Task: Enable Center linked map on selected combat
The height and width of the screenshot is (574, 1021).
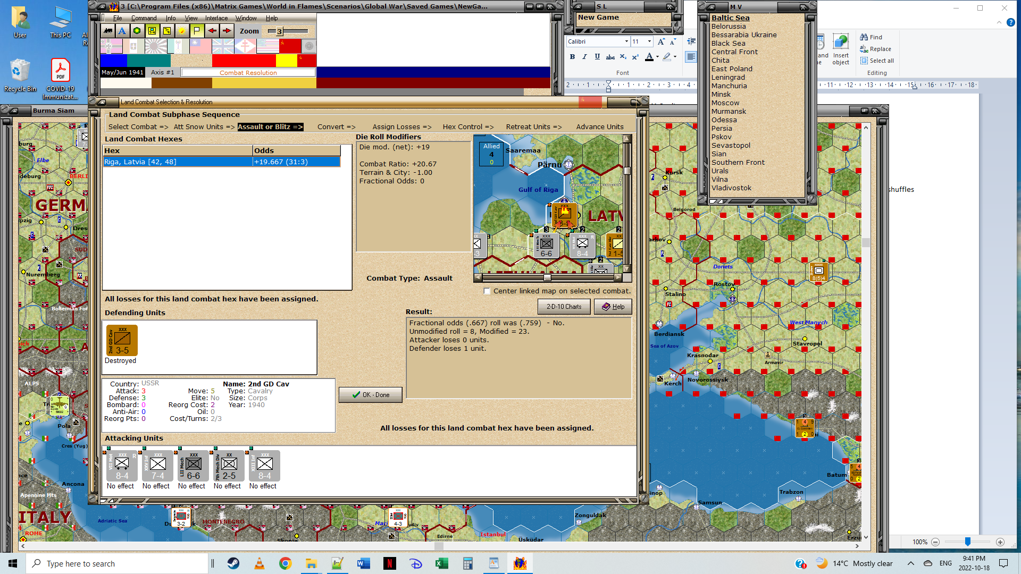Action: (x=487, y=291)
